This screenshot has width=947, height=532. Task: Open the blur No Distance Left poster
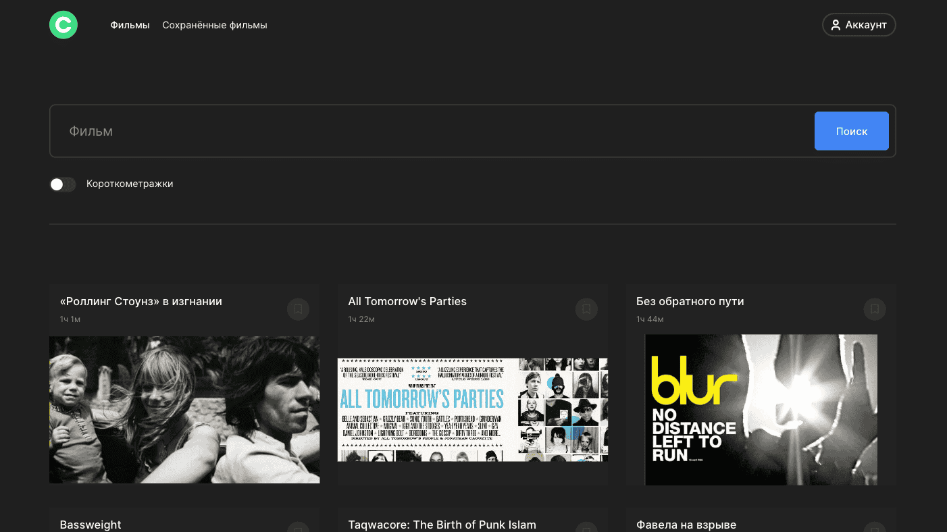tap(761, 410)
